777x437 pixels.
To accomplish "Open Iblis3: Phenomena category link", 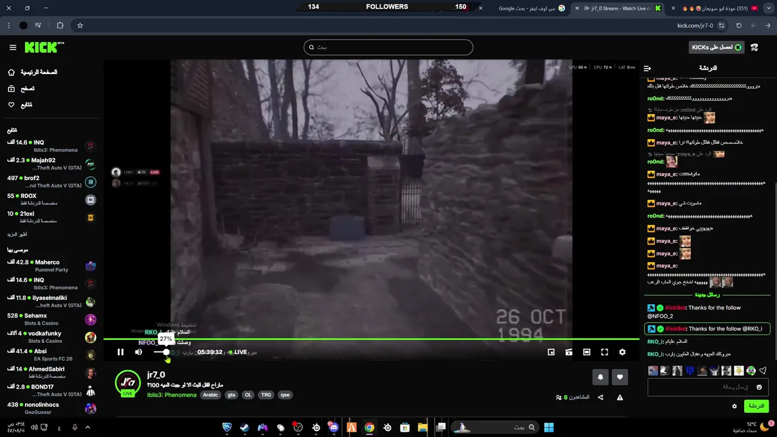I will pos(172,395).
